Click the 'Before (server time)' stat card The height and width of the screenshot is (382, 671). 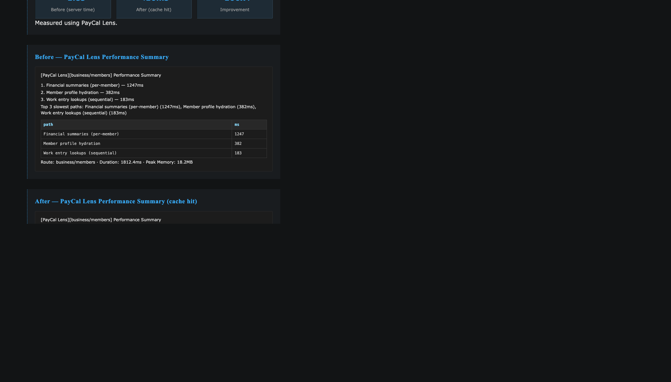tap(73, 9)
